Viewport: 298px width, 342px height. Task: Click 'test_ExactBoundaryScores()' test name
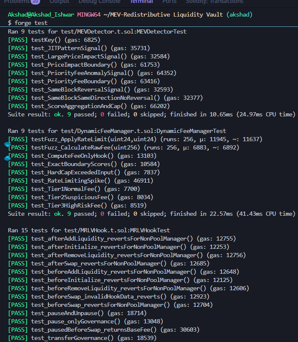click(74, 164)
